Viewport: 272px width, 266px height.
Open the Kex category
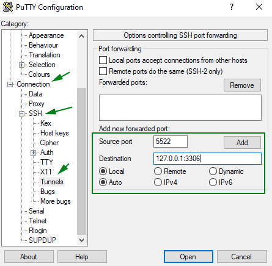46,123
